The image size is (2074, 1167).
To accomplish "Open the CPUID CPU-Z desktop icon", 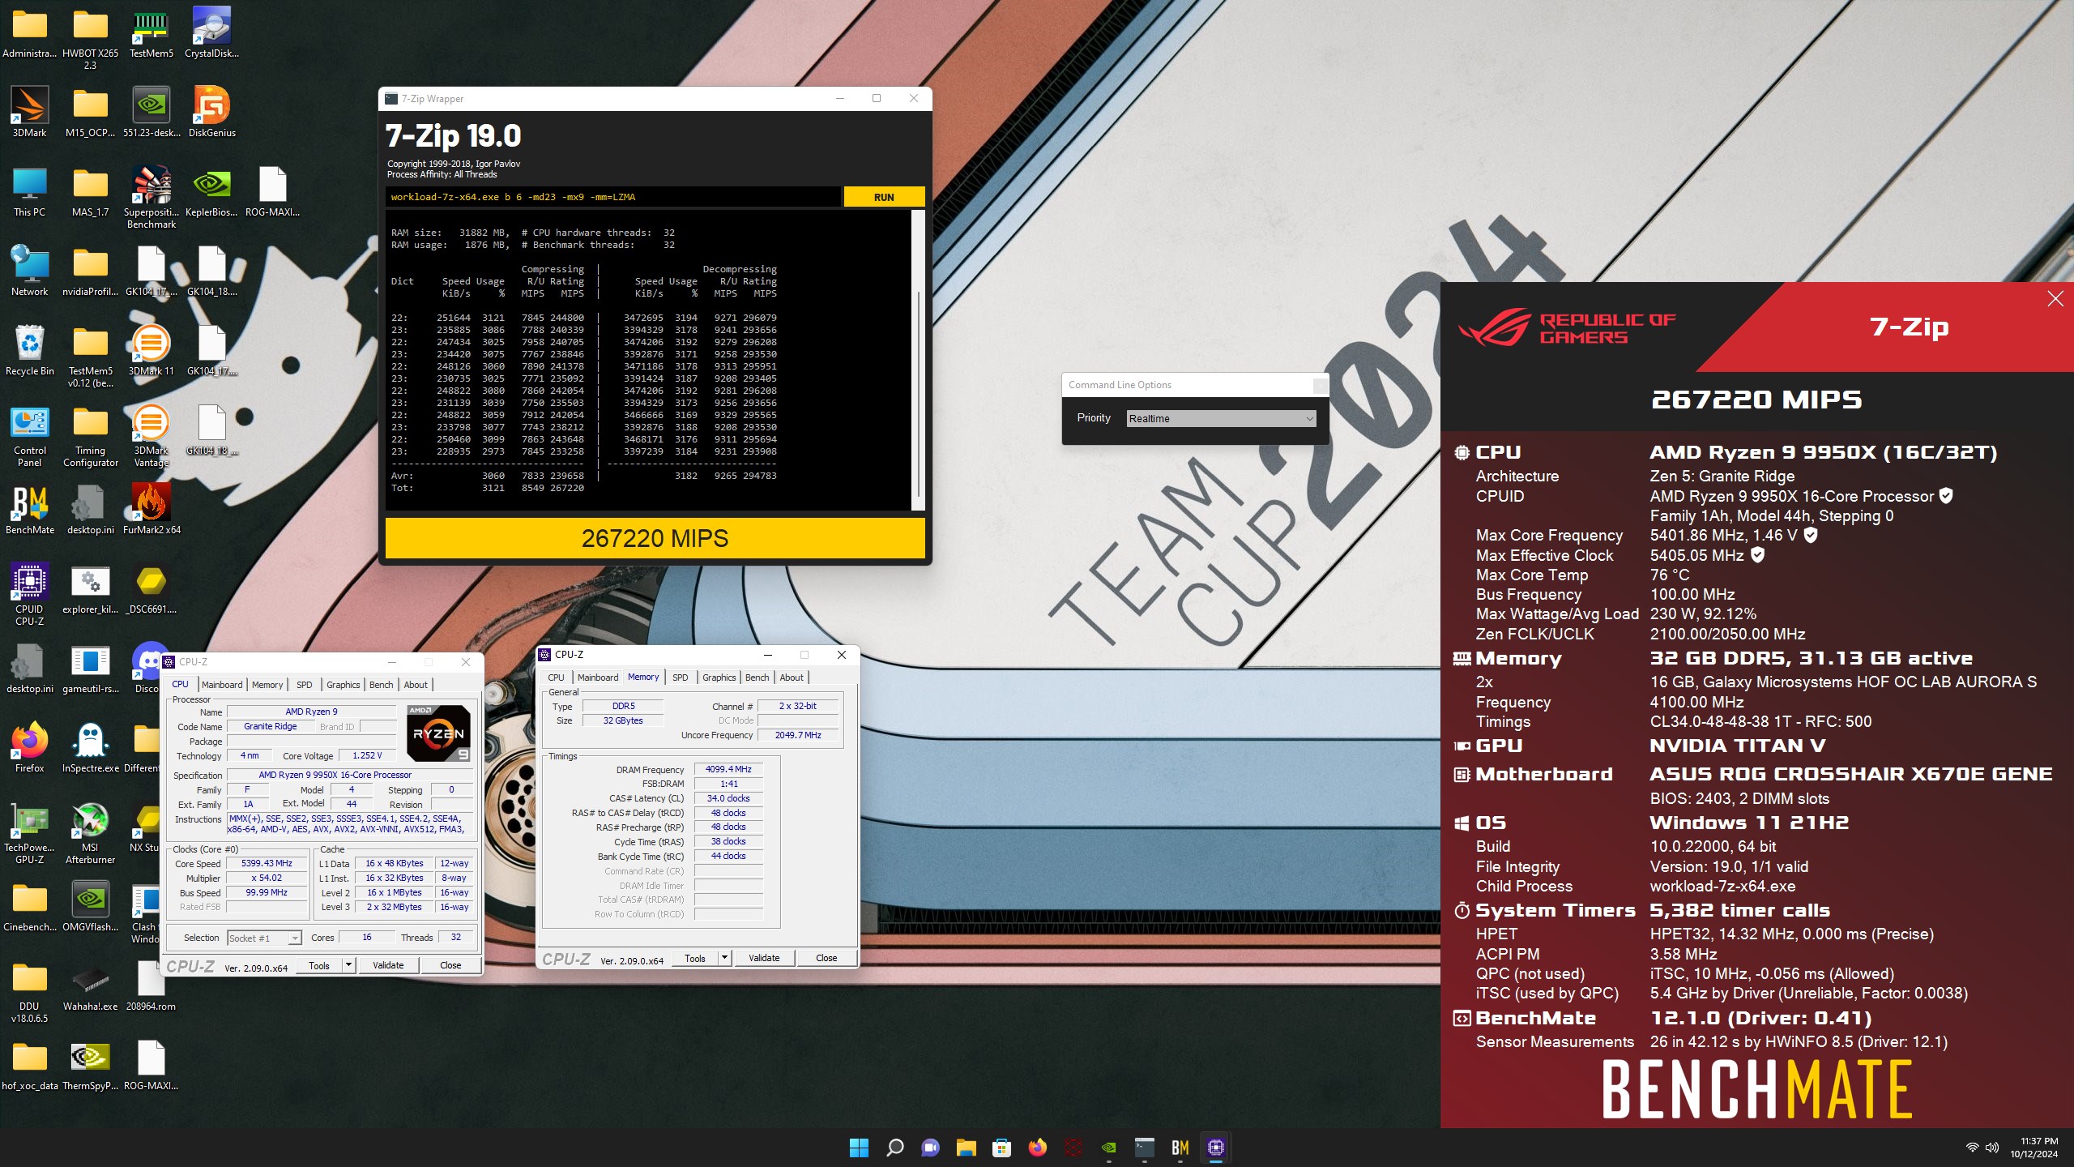I will 30,595.
